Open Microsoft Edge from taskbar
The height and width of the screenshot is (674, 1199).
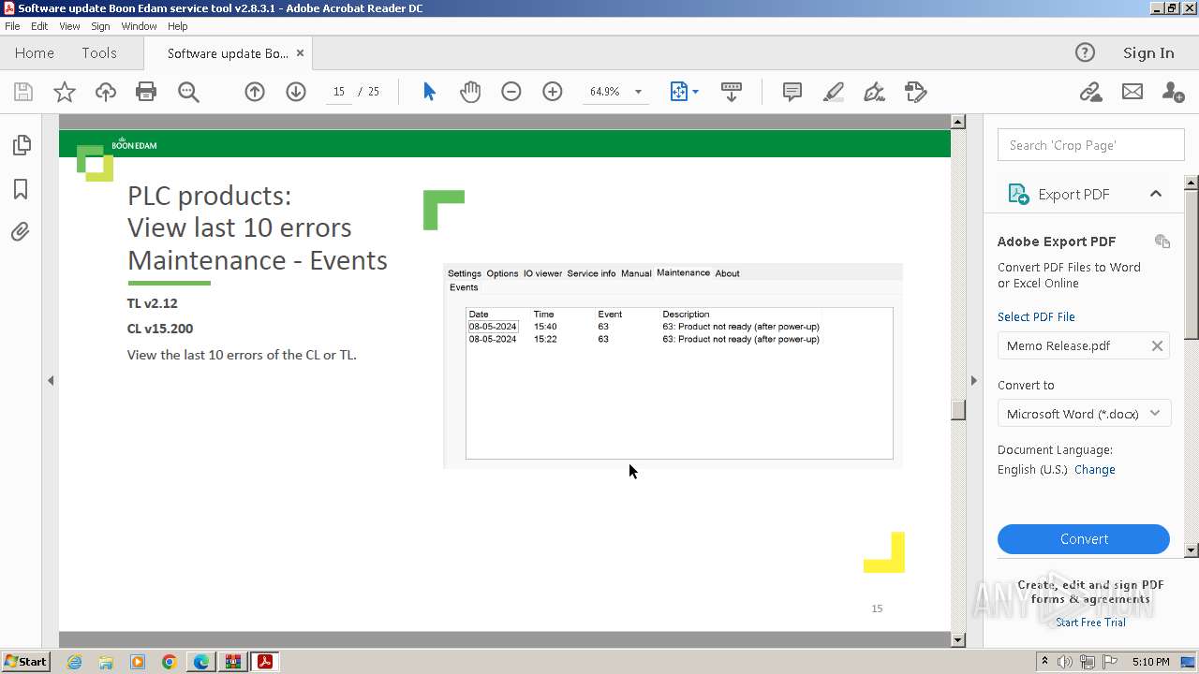click(201, 662)
